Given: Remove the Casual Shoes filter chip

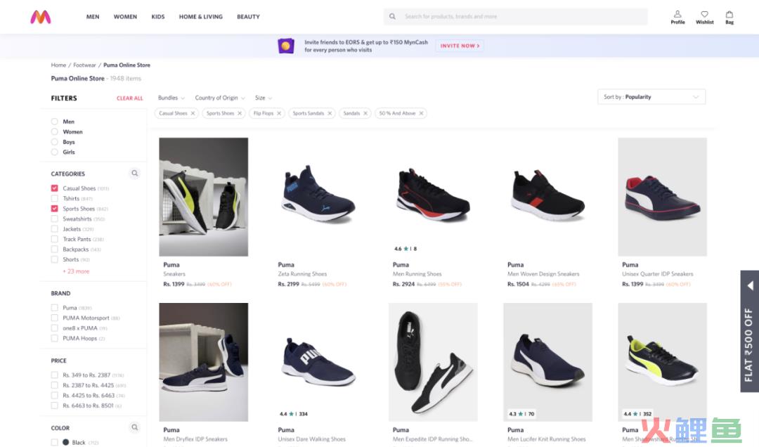Looking at the screenshot, I should pyautogui.click(x=193, y=113).
